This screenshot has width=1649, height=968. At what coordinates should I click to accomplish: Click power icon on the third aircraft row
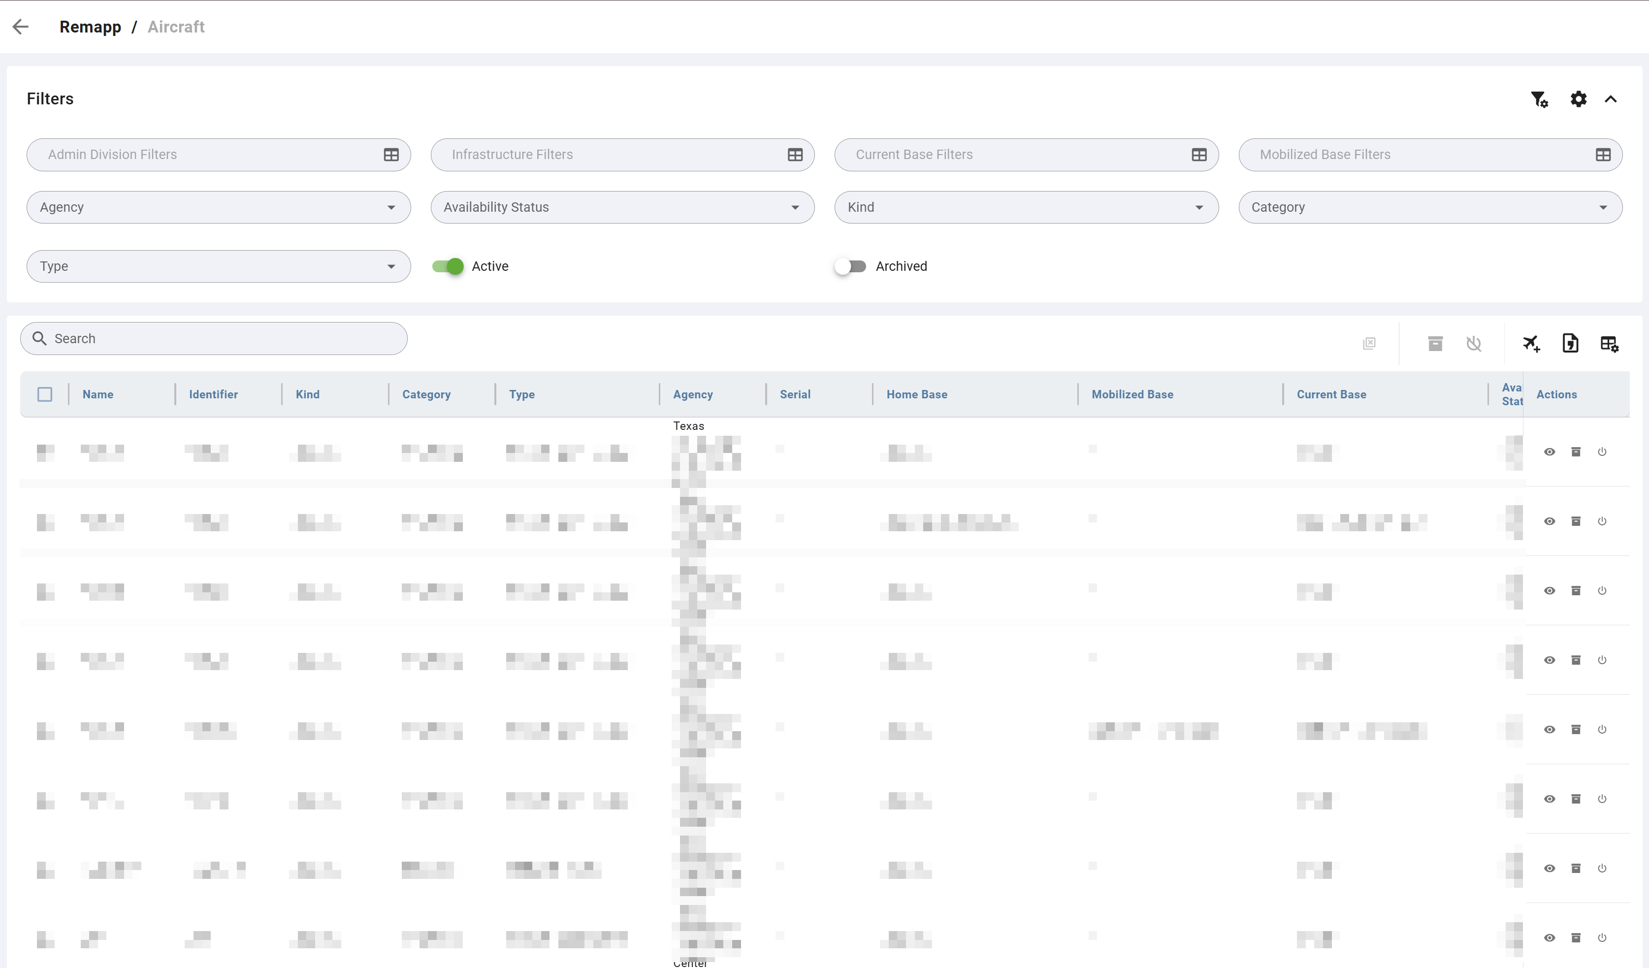tap(1602, 590)
